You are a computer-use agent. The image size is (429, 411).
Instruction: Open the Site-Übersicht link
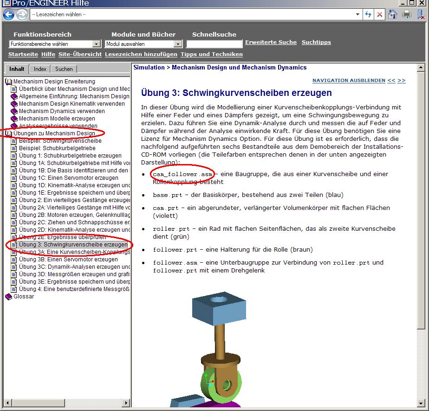click(x=80, y=54)
